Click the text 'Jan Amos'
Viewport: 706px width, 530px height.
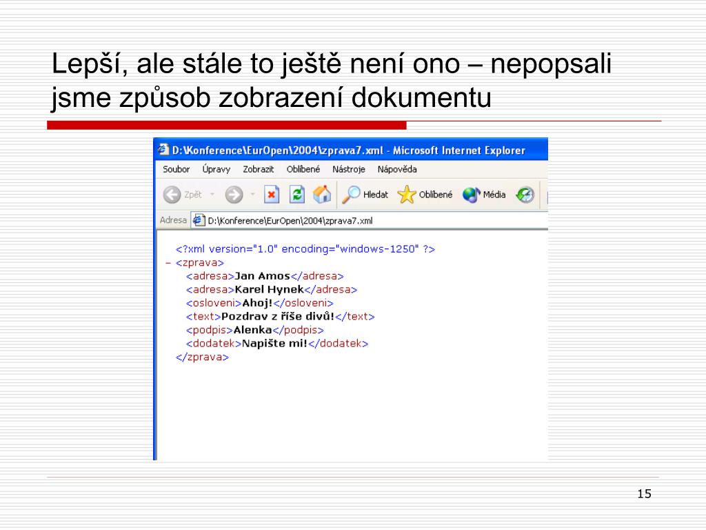(x=262, y=276)
